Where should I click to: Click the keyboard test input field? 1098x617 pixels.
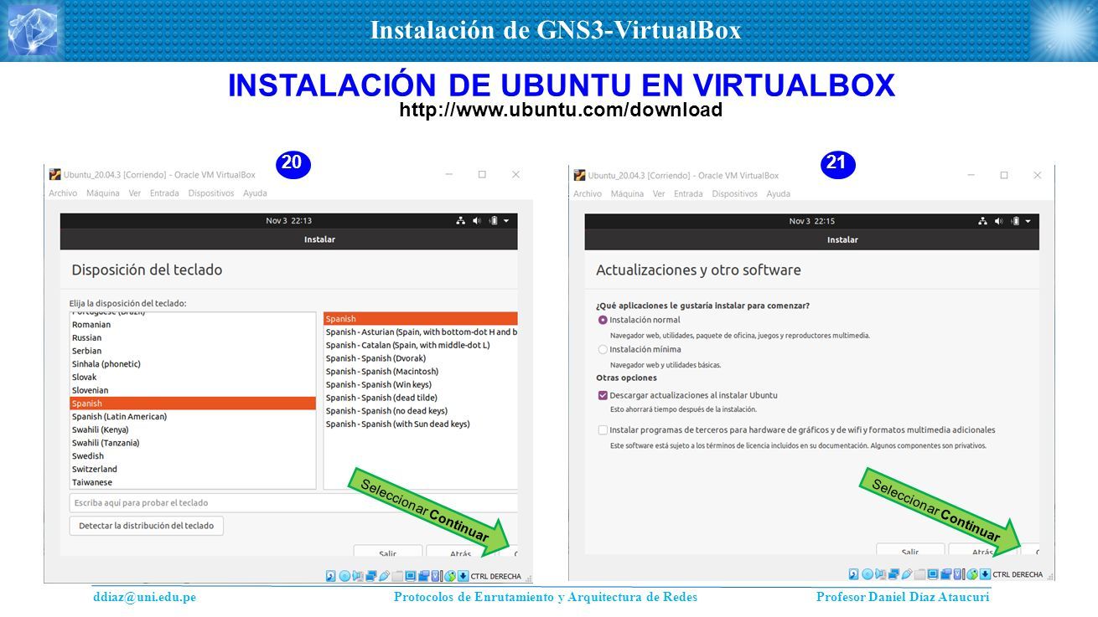pos(293,502)
